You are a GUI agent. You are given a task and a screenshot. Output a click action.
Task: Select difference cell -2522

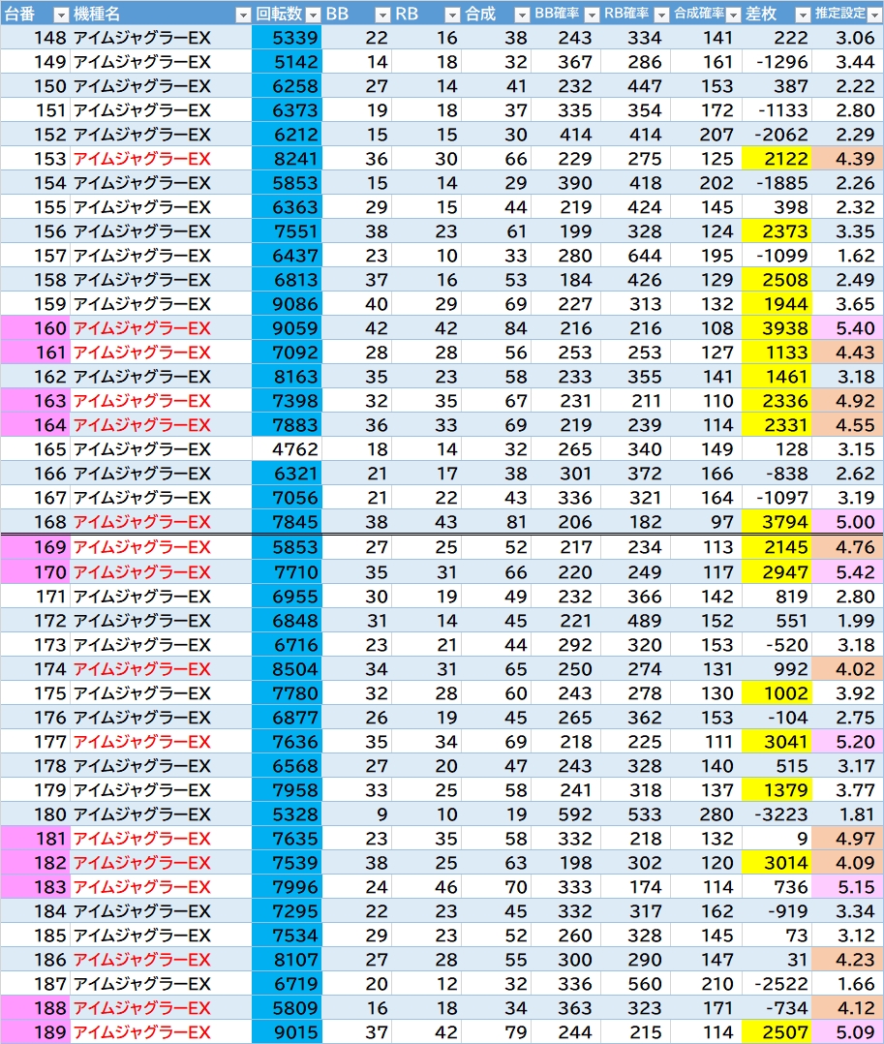[x=777, y=984]
